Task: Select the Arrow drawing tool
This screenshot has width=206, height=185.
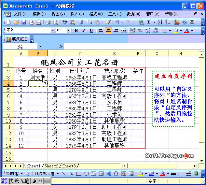Action: pyautogui.click(x=71, y=174)
